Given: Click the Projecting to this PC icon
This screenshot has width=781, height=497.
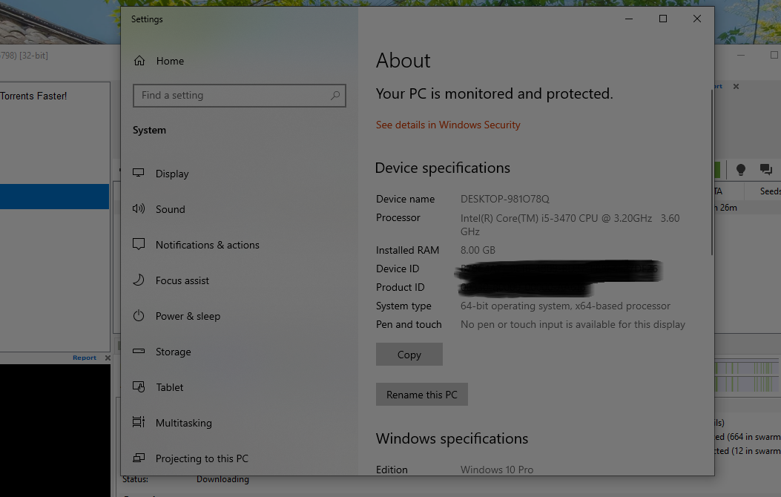Looking at the screenshot, I should pyautogui.click(x=139, y=458).
